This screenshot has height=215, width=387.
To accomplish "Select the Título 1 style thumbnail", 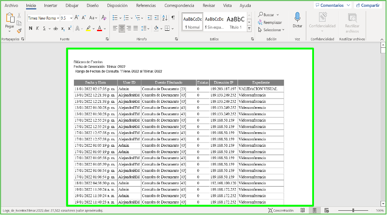I will (235, 22).
